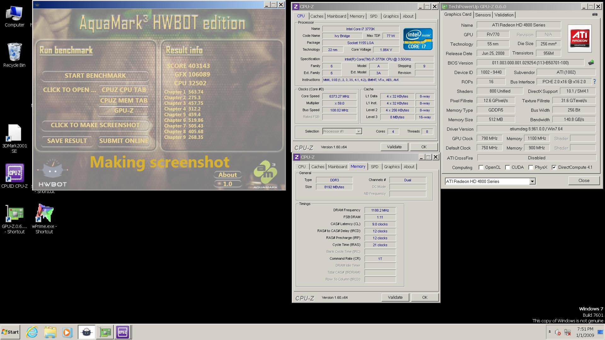Click the Intel Core i7 logo in CPU-Z

[418, 39]
